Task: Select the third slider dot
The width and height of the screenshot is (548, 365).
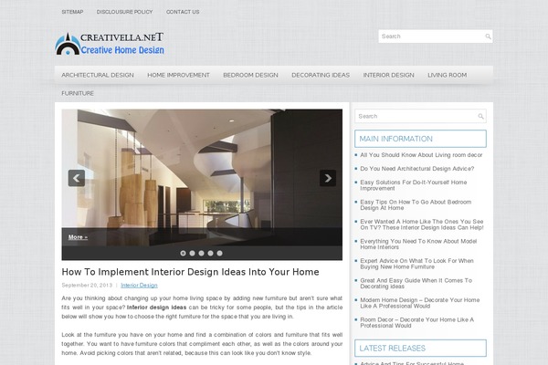Action: 201,254
